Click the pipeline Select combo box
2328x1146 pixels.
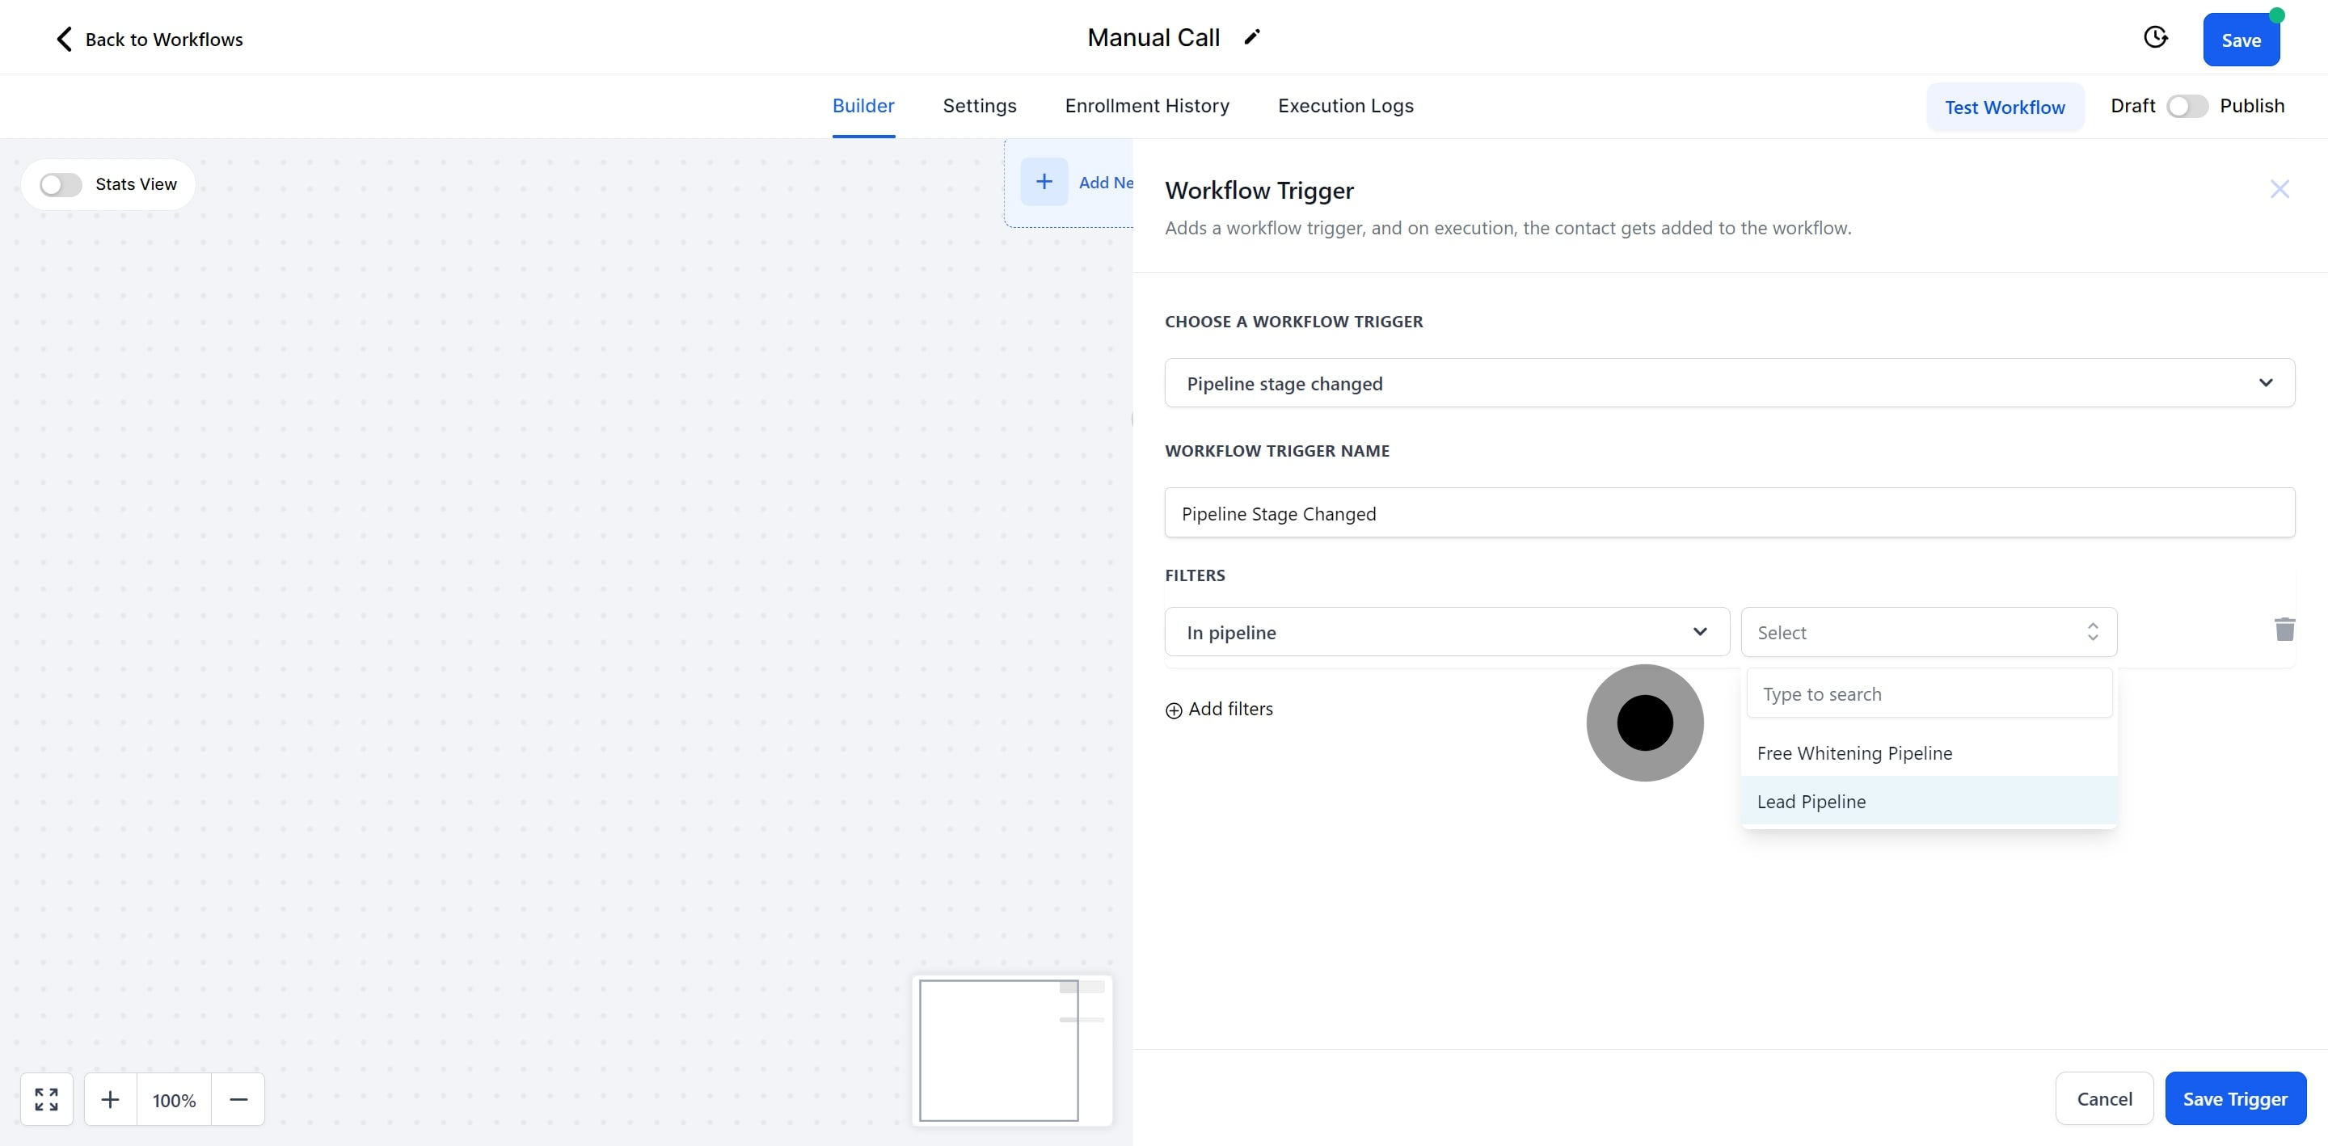tap(1928, 632)
